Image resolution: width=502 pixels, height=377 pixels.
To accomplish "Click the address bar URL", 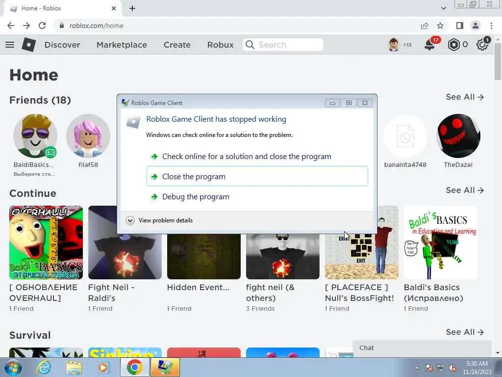I will tap(96, 26).
